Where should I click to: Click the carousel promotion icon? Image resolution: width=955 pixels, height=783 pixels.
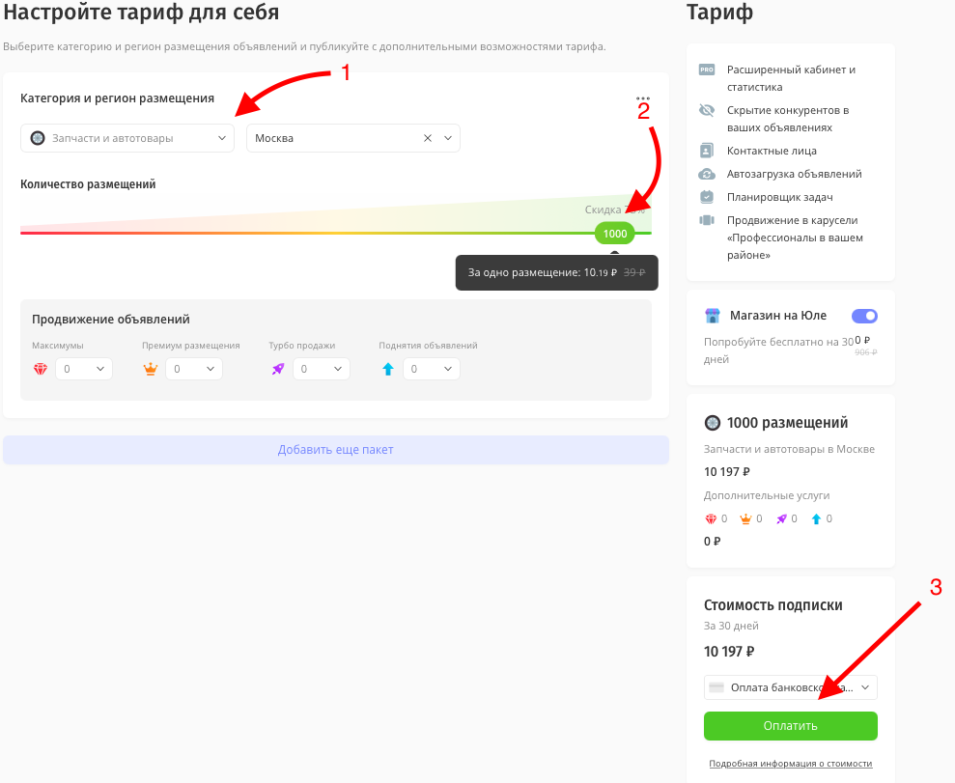[706, 220]
